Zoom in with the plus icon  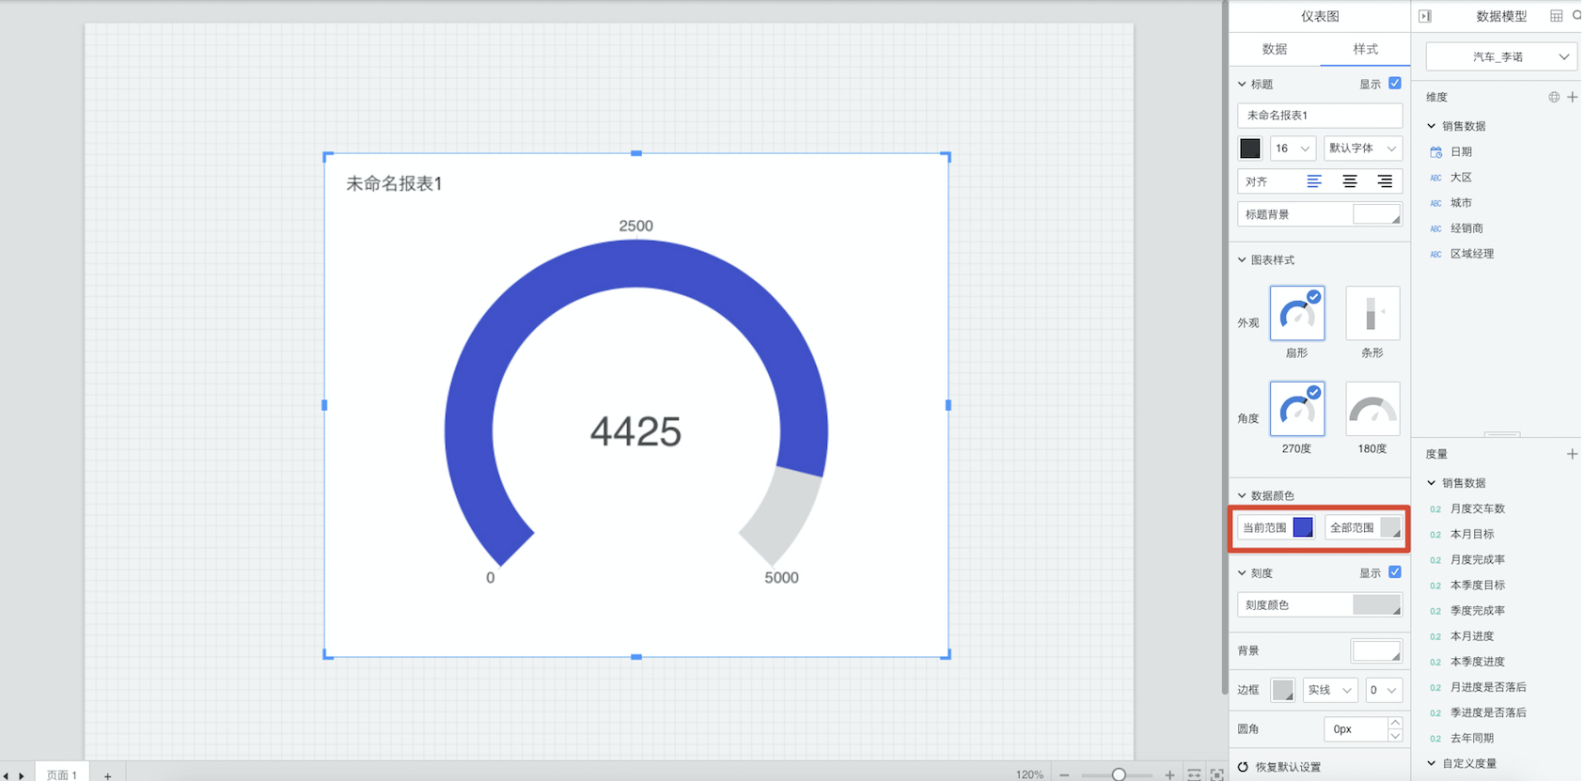(1169, 774)
